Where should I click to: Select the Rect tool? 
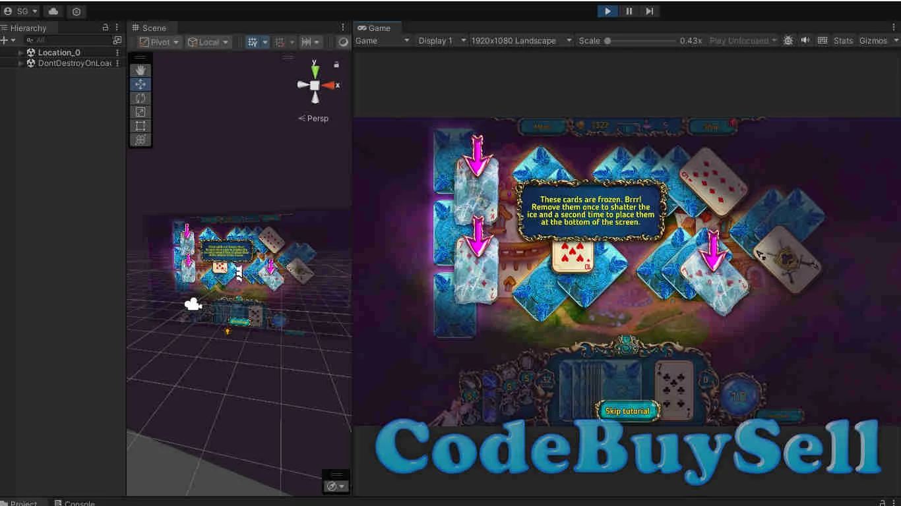point(140,126)
